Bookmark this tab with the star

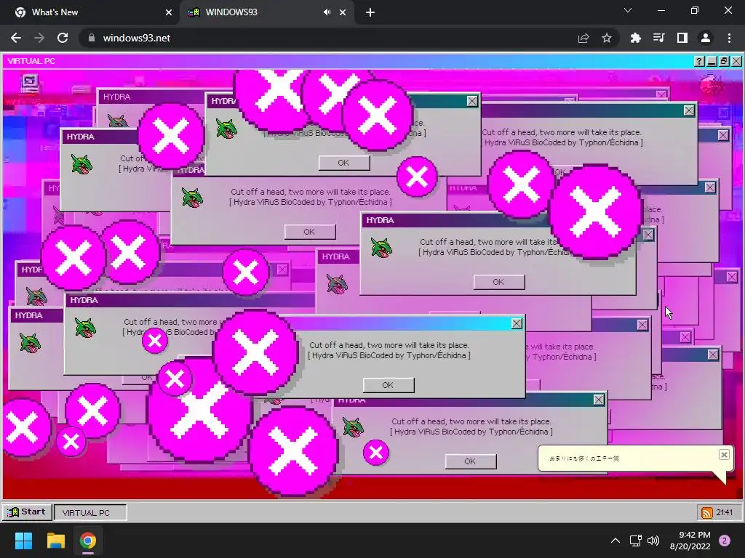pos(607,38)
